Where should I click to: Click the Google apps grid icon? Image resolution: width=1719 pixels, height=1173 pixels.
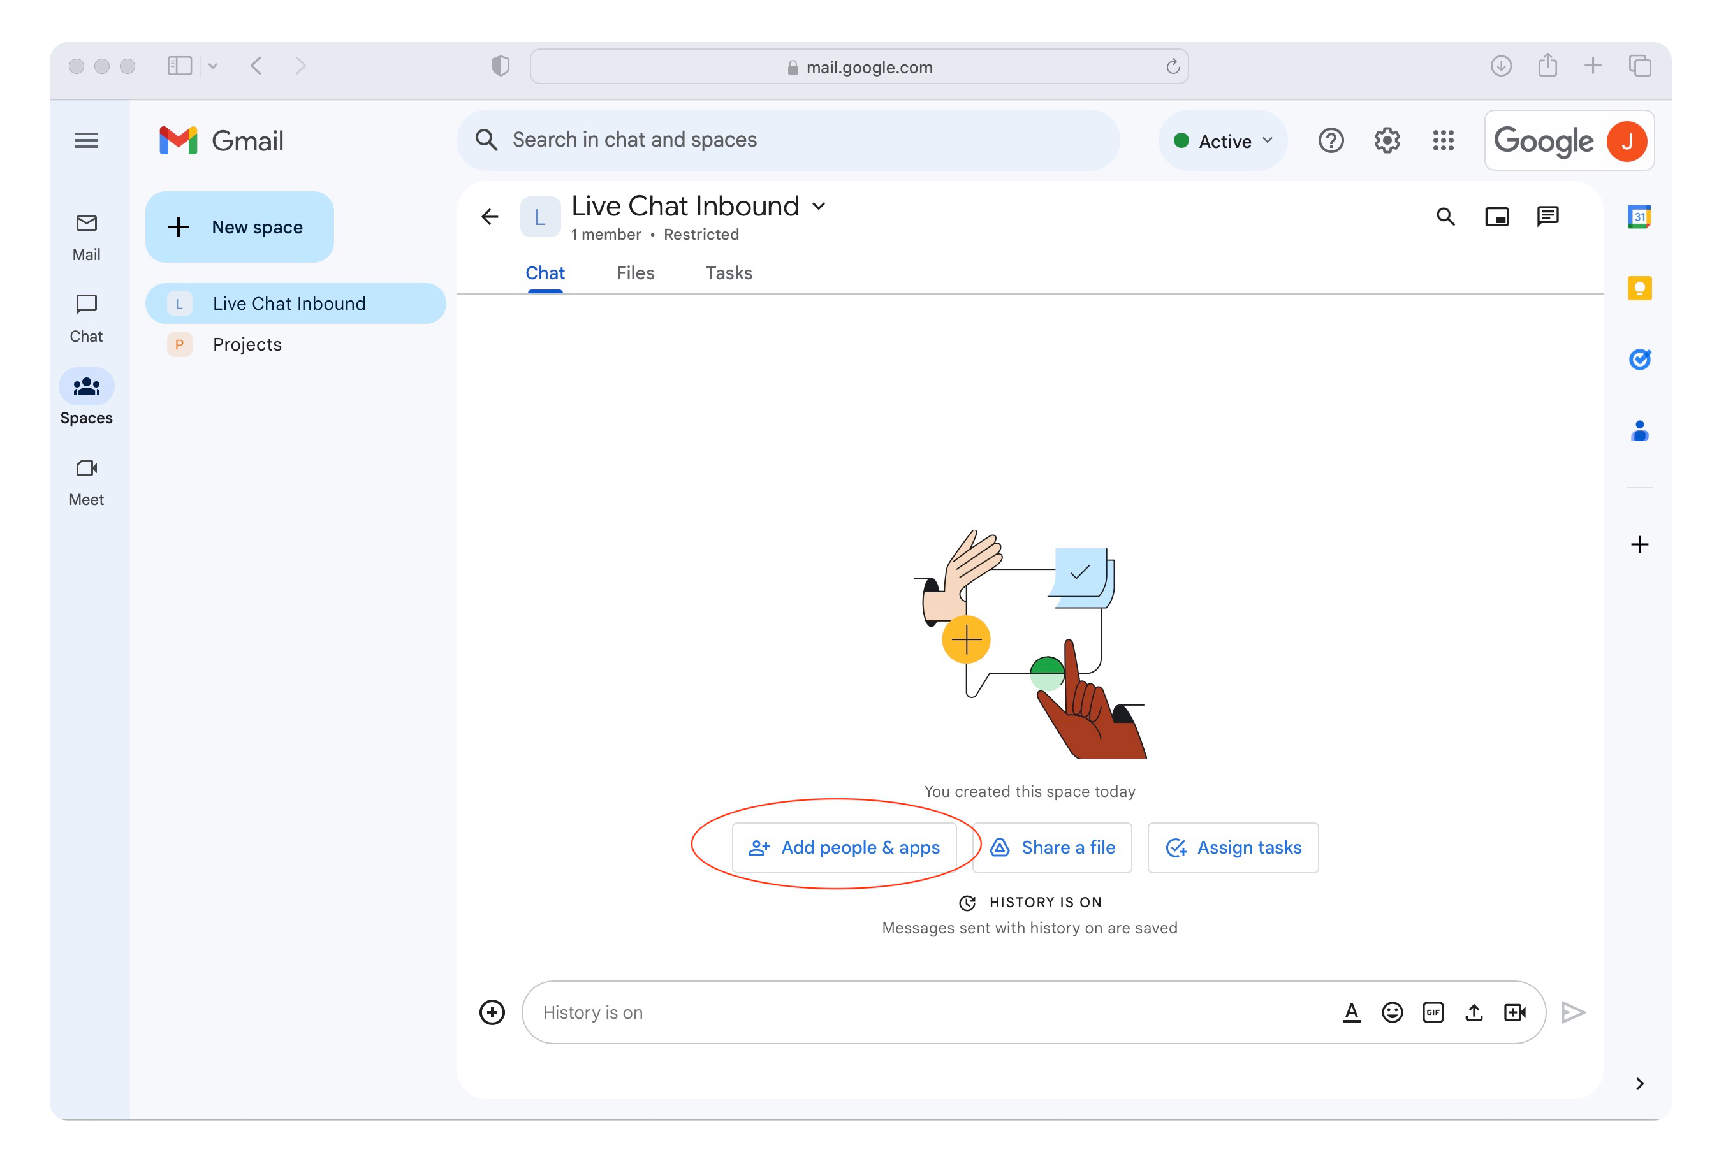(1445, 140)
